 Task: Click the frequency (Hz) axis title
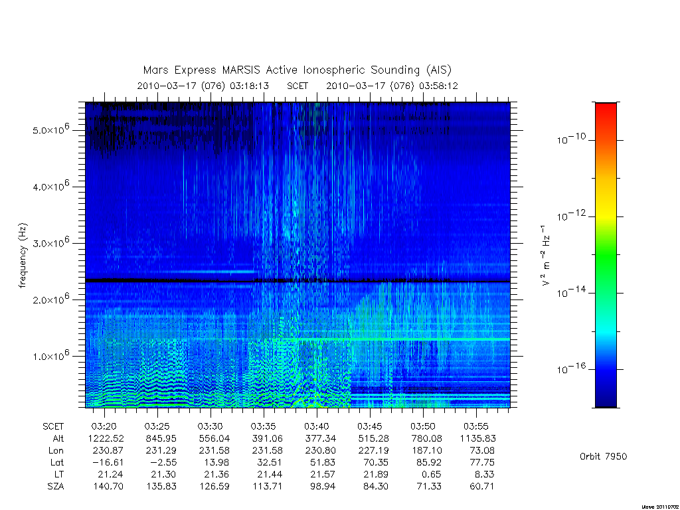point(23,256)
